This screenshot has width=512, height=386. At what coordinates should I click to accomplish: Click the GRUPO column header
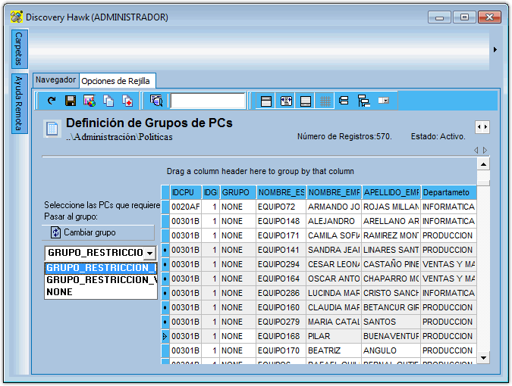tap(237, 192)
